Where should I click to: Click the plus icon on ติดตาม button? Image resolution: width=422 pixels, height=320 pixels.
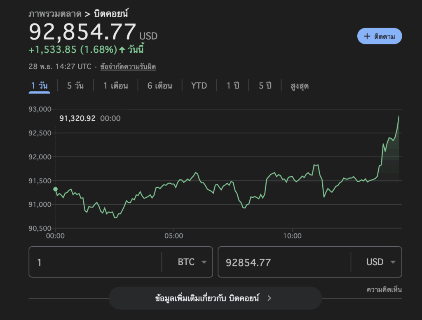[367, 36]
